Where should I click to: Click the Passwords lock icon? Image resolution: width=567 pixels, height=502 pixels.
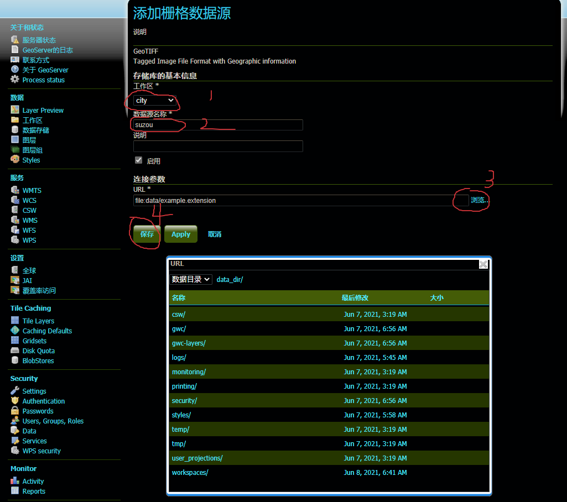tap(15, 411)
